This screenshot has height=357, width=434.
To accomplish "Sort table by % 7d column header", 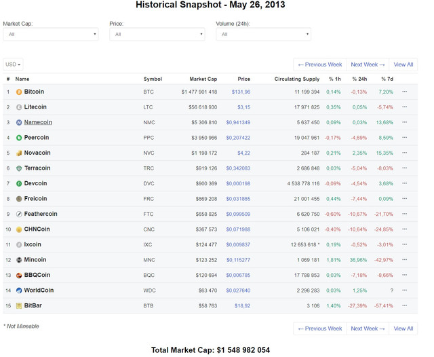I will (x=387, y=79).
